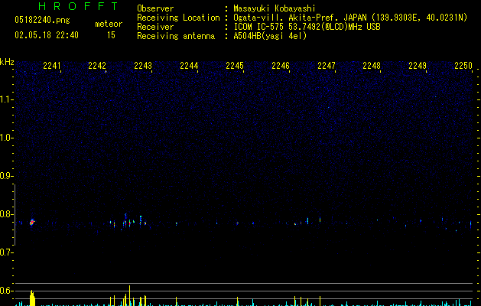Click the Receiver field label
This screenshot has width=481, height=306.
pyautogui.click(x=155, y=27)
